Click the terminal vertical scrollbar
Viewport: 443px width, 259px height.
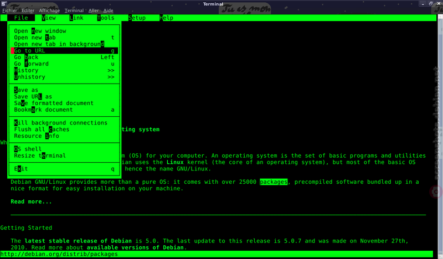[x=440, y=136]
